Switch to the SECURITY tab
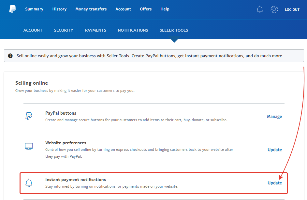307x200 pixels. click(64, 30)
